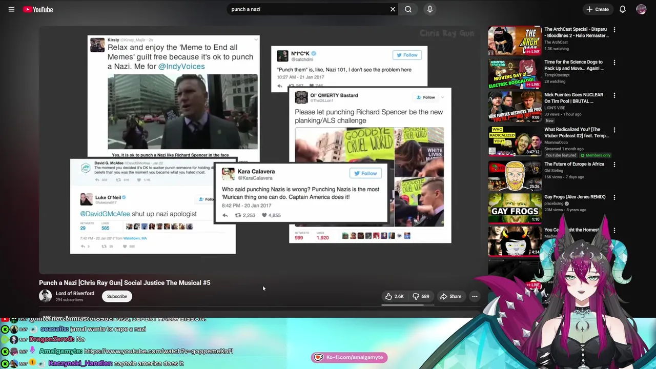Open Gay Frogs (Alex Jones REMIX) title
The image size is (656, 369).
click(575, 197)
